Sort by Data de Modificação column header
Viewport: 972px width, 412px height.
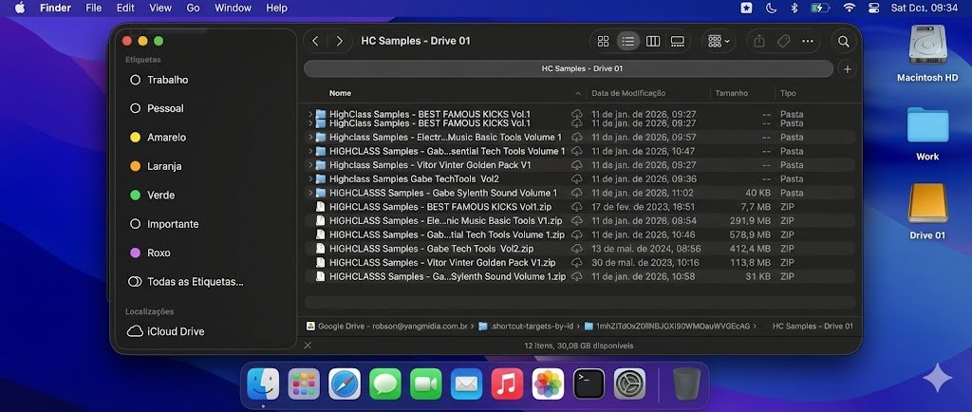pyautogui.click(x=626, y=93)
